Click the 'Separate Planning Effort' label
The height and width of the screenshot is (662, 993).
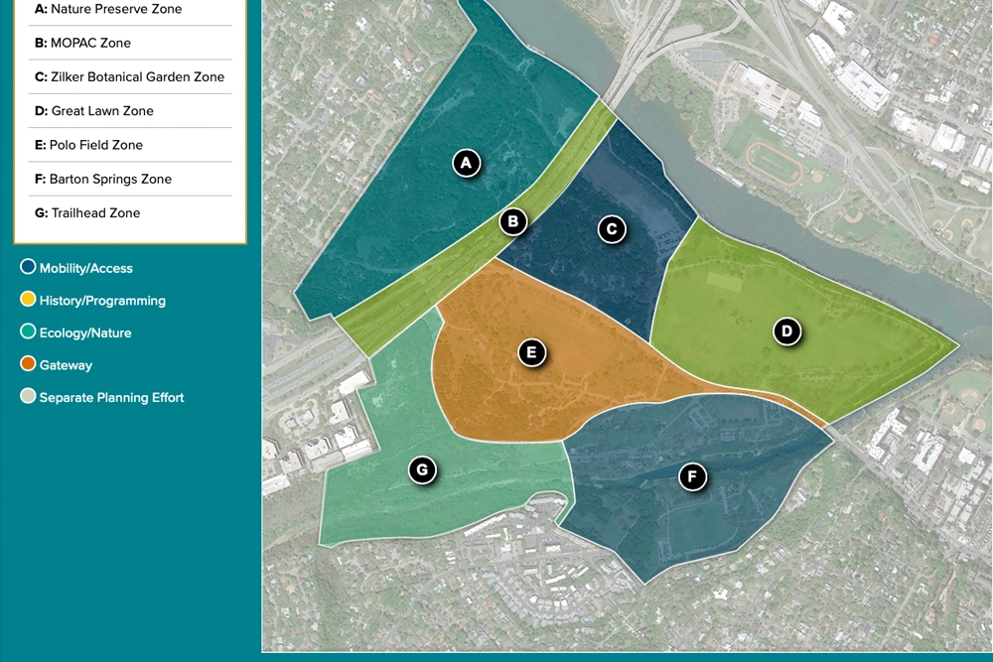pyautogui.click(x=112, y=397)
